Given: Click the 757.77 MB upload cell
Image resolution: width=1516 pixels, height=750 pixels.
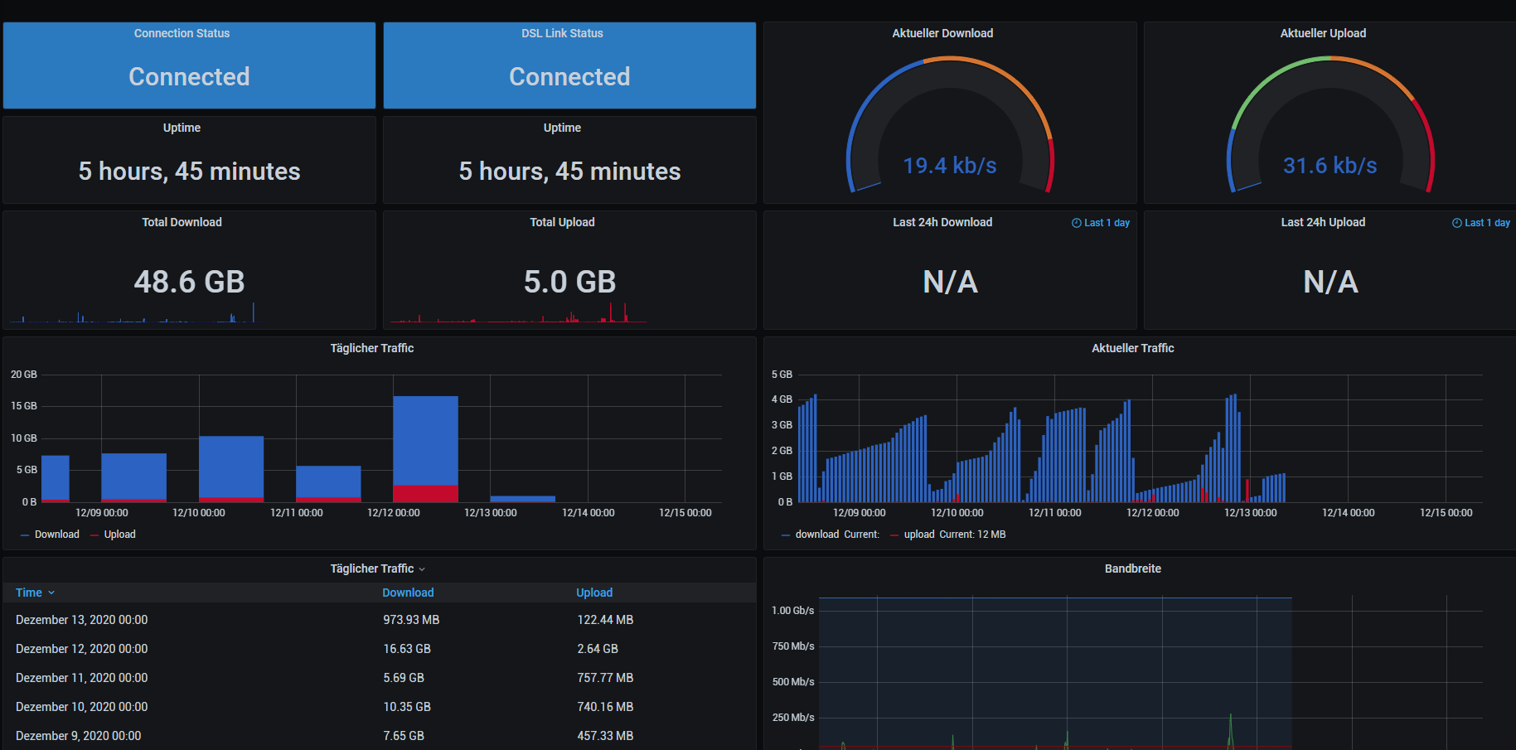Looking at the screenshot, I should [x=605, y=678].
